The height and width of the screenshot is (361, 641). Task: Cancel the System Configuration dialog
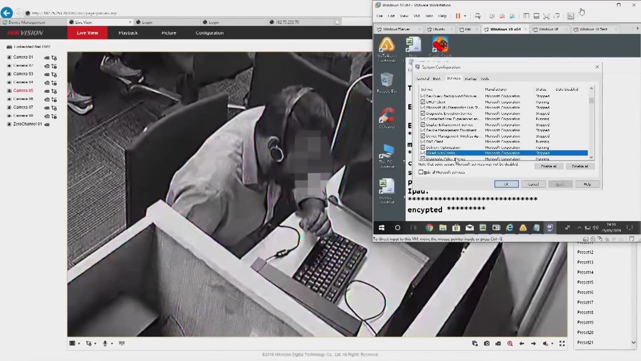(x=533, y=184)
